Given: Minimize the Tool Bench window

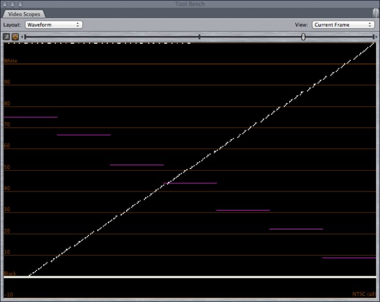Looking at the screenshot, I should 12,4.
